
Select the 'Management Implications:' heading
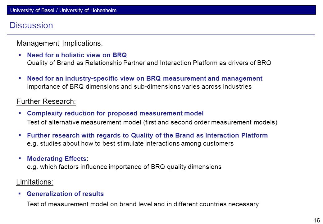[x=60, y=43]
